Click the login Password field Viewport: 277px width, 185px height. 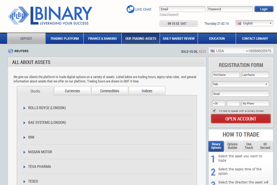(230, 9)
